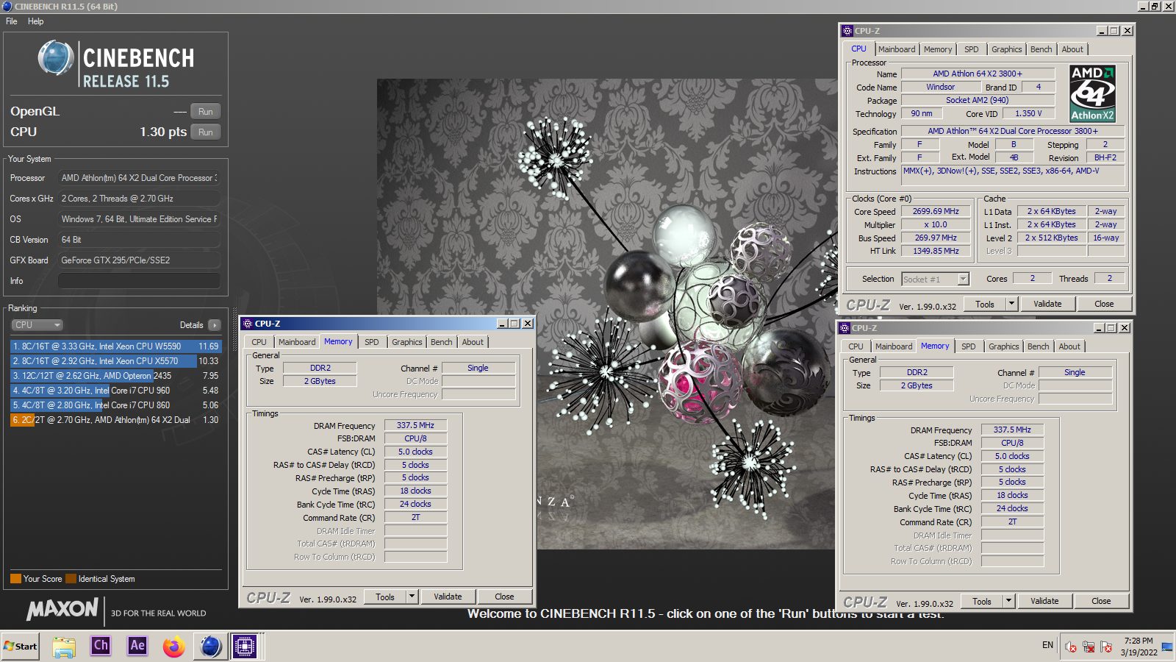Click the AMD Athlon 64 X2 logo
1176x662 pixels.
tap(1093, 93)
